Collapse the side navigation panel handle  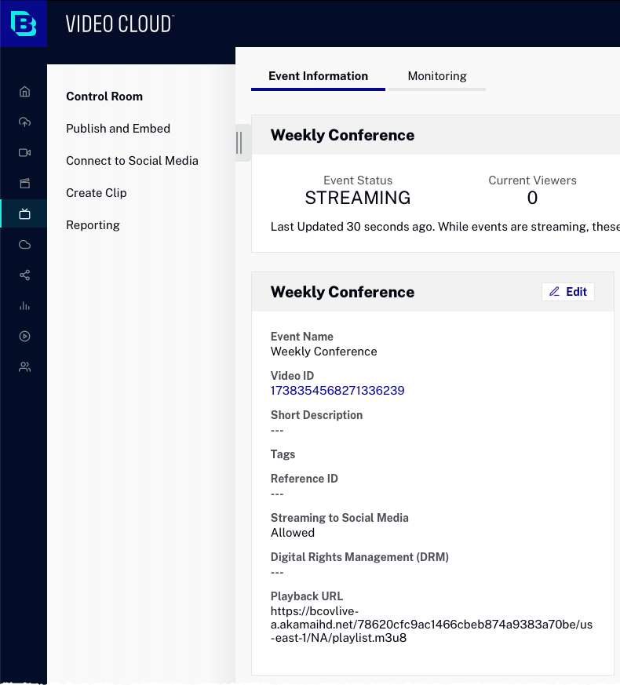tap(239, 143)
